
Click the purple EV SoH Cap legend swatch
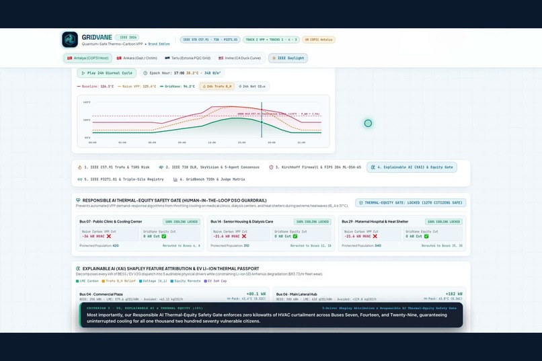205,281
